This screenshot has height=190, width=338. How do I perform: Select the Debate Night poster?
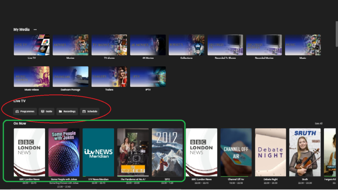[x=270, y=152]
